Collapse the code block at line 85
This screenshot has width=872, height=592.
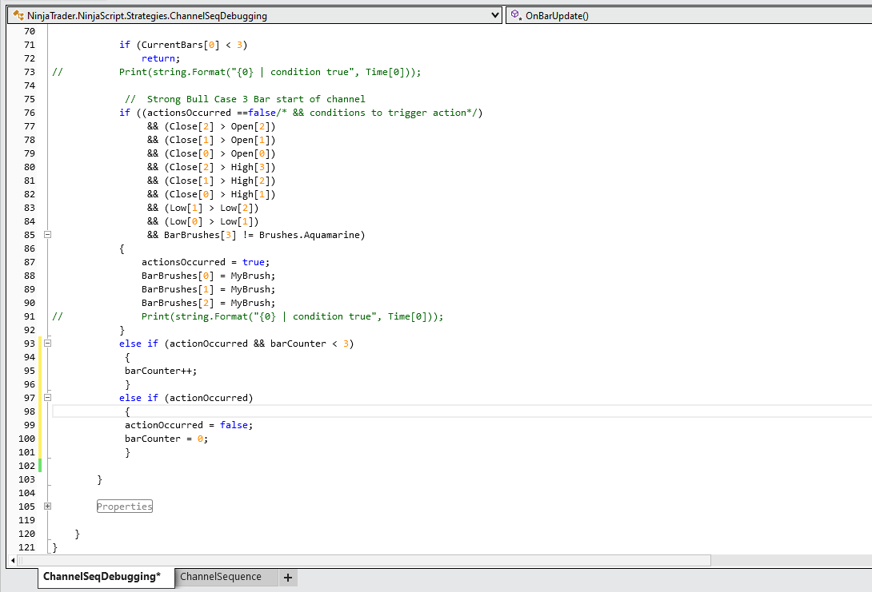click(x=48, y=235)
